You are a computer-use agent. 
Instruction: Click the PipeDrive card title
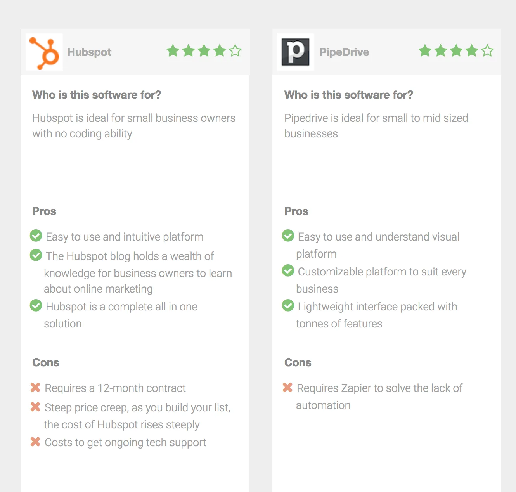pos(344,52)
